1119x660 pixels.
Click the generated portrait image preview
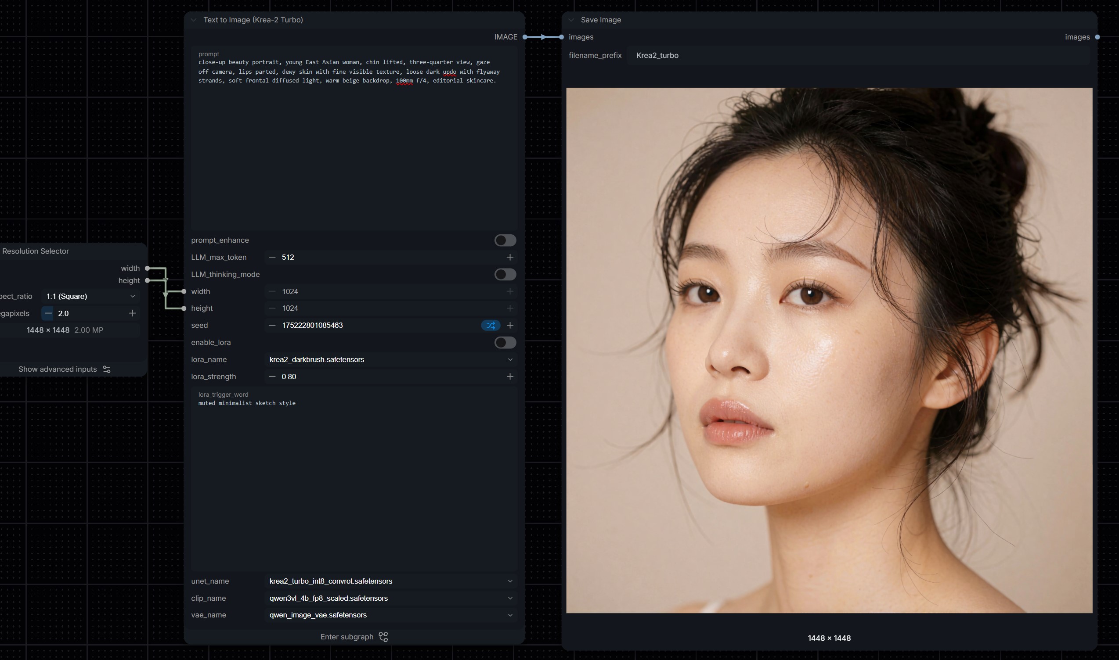point(829,351)
